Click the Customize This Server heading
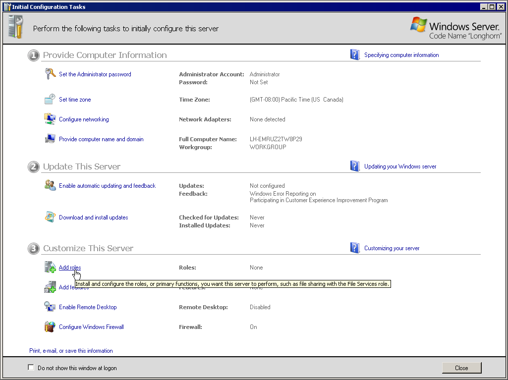The width and height of the screenshot is (508, 380). (x=88, y=248)
